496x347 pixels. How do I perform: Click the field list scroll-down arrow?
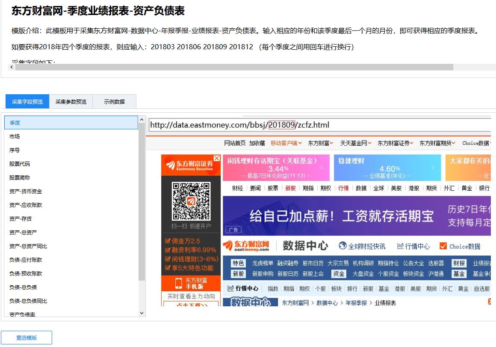142,313
